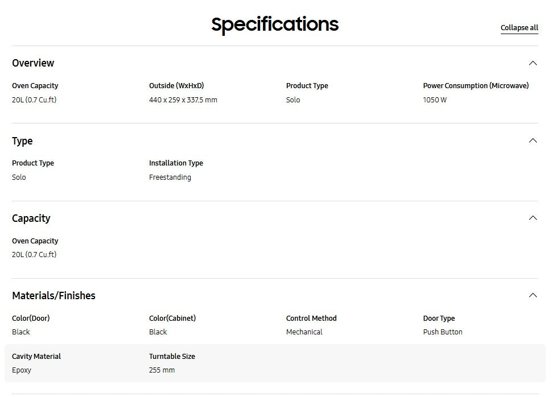Click the Mechanical control method value

(x=304, y=332)
